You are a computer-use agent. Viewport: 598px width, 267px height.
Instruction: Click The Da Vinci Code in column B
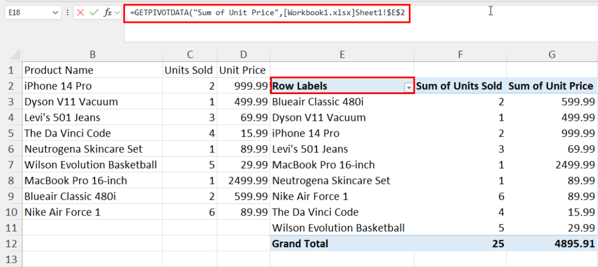[x=92, y=133]
